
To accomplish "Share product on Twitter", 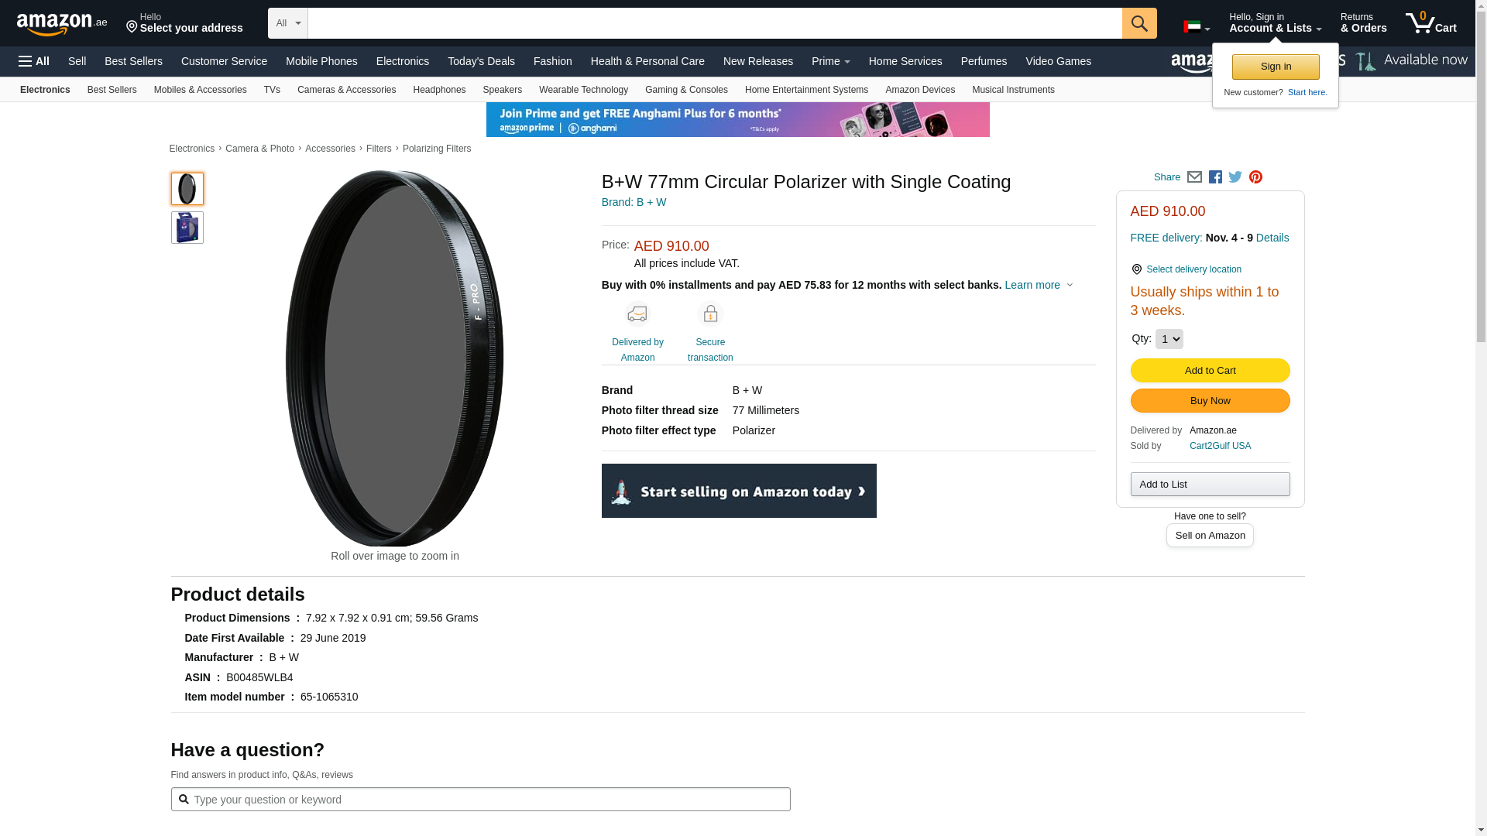I will tap(1235, 177).
